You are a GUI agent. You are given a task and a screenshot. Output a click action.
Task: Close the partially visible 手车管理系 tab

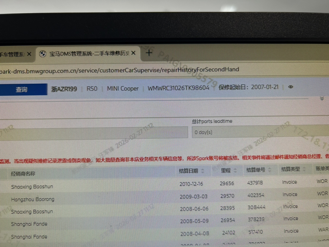click(x=28, y=54)
